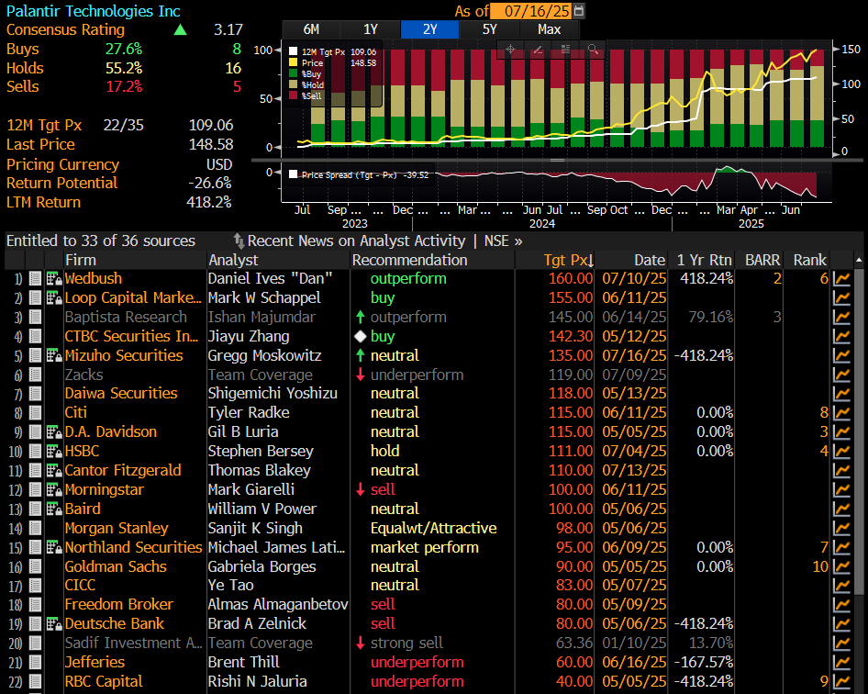Sort by the 1 Yr Rtn column header
Screen dimensions: 868x694
pyautogui.click(x=704, y=260)
